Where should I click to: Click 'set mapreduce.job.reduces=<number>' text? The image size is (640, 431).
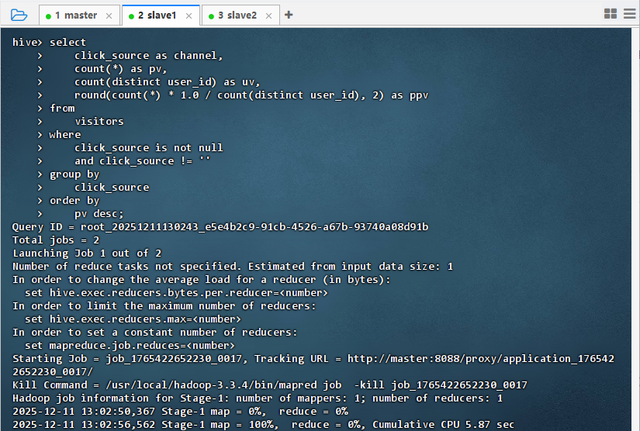pyautogui.click(x=130, y=346)
